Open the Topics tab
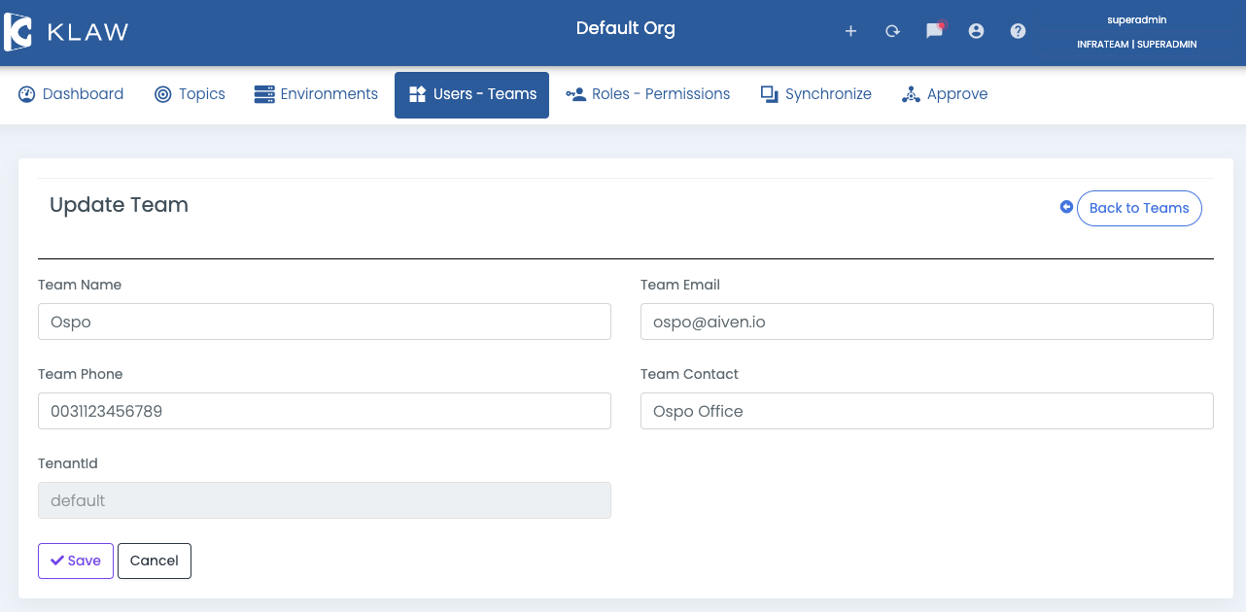Viewport: 1246px width, 612px height. (190, 94)
